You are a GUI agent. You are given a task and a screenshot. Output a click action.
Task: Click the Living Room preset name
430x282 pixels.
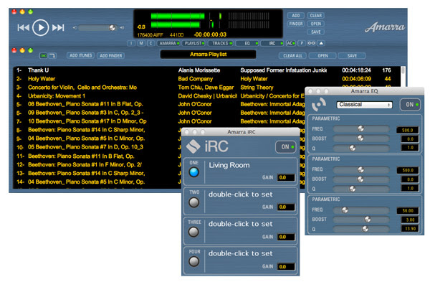tap(229, 165)
